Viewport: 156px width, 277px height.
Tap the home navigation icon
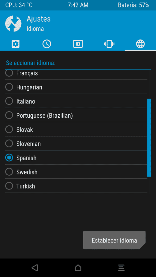point(78,268)
